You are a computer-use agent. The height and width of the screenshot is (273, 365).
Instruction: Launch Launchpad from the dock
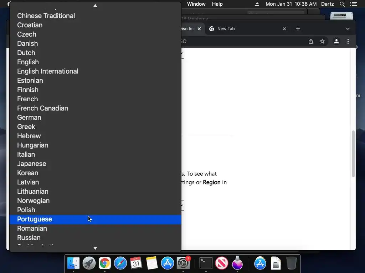click(89, 263)
